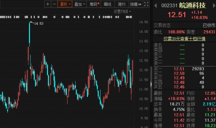The width and height of the screenshot is (216, 128).
Task: Click 隐藏 to hide side panel
Action: click(x=136, y=4)
